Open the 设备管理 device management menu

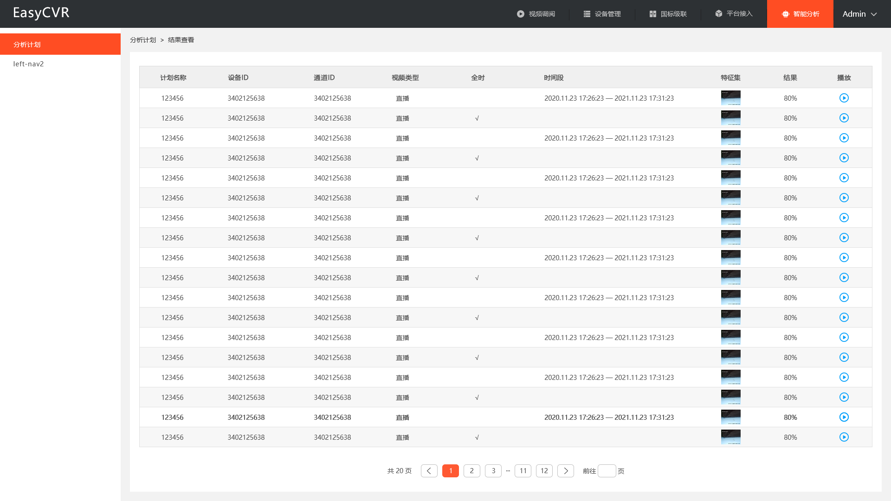[602, 14]
